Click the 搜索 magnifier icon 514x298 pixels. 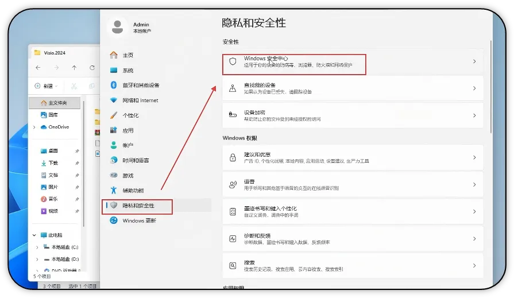click(233, 265)
